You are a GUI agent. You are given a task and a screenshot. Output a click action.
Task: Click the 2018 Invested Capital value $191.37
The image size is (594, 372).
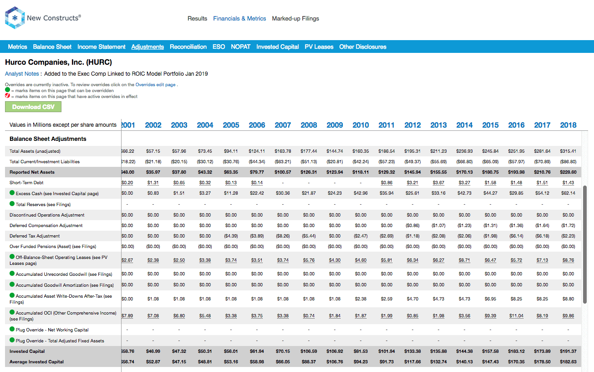coord(568,351)
